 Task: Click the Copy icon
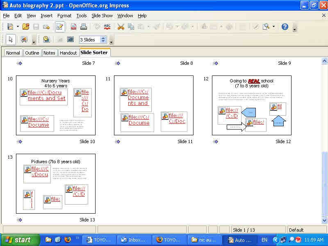pyautogui.click(x=131, y=27)
